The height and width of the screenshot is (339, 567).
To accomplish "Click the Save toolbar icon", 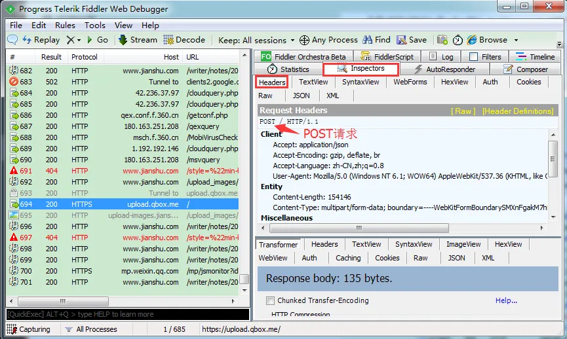I will (x=401, y=40).
